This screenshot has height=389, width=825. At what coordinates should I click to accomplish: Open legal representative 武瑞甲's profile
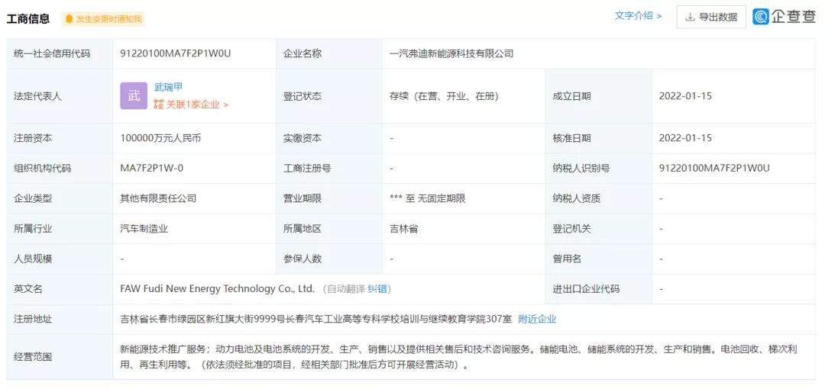click(168, 87)
